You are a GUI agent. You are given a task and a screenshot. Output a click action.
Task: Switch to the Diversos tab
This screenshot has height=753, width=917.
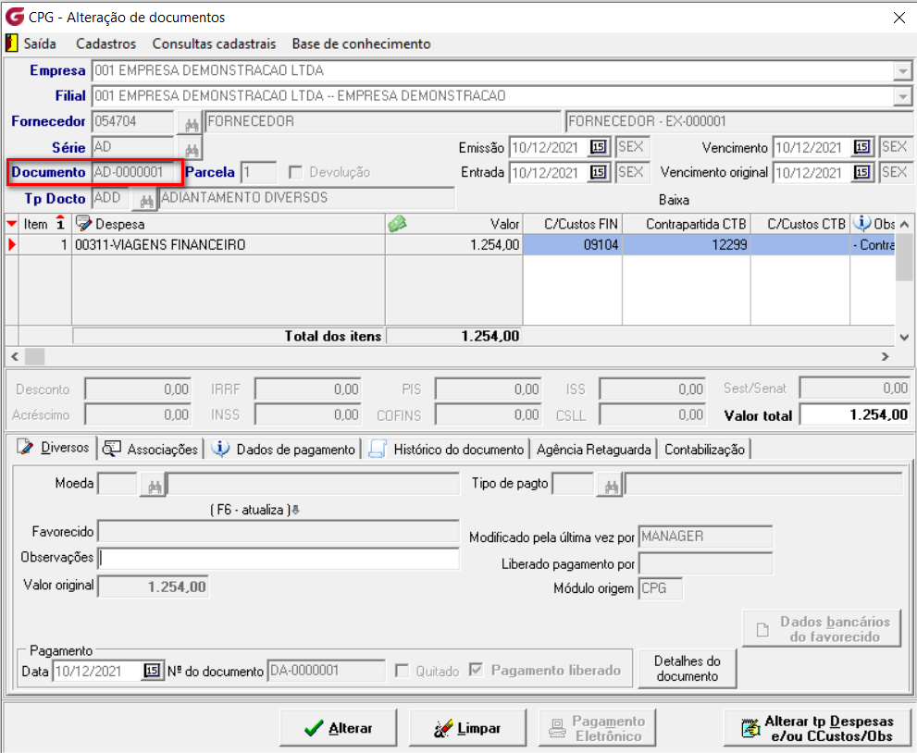[54, 448]
